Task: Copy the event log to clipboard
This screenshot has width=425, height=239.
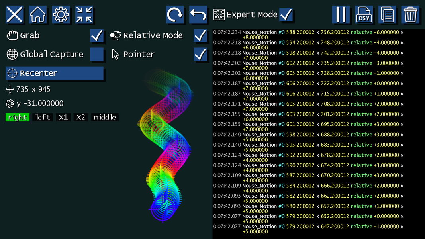Action: [387, 14]
